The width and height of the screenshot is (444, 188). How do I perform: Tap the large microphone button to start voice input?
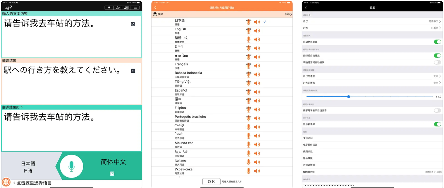click(72, 166)
